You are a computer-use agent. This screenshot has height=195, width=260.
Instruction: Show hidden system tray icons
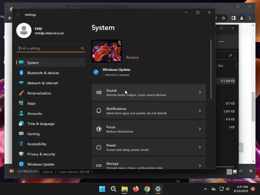[x=205, y=189]
